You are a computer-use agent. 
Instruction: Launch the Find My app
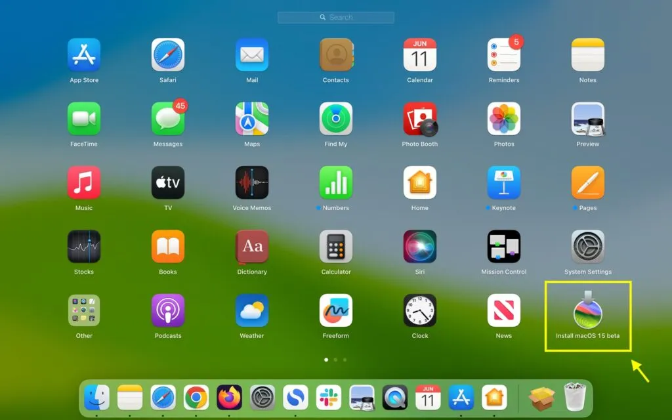point(336,119)
